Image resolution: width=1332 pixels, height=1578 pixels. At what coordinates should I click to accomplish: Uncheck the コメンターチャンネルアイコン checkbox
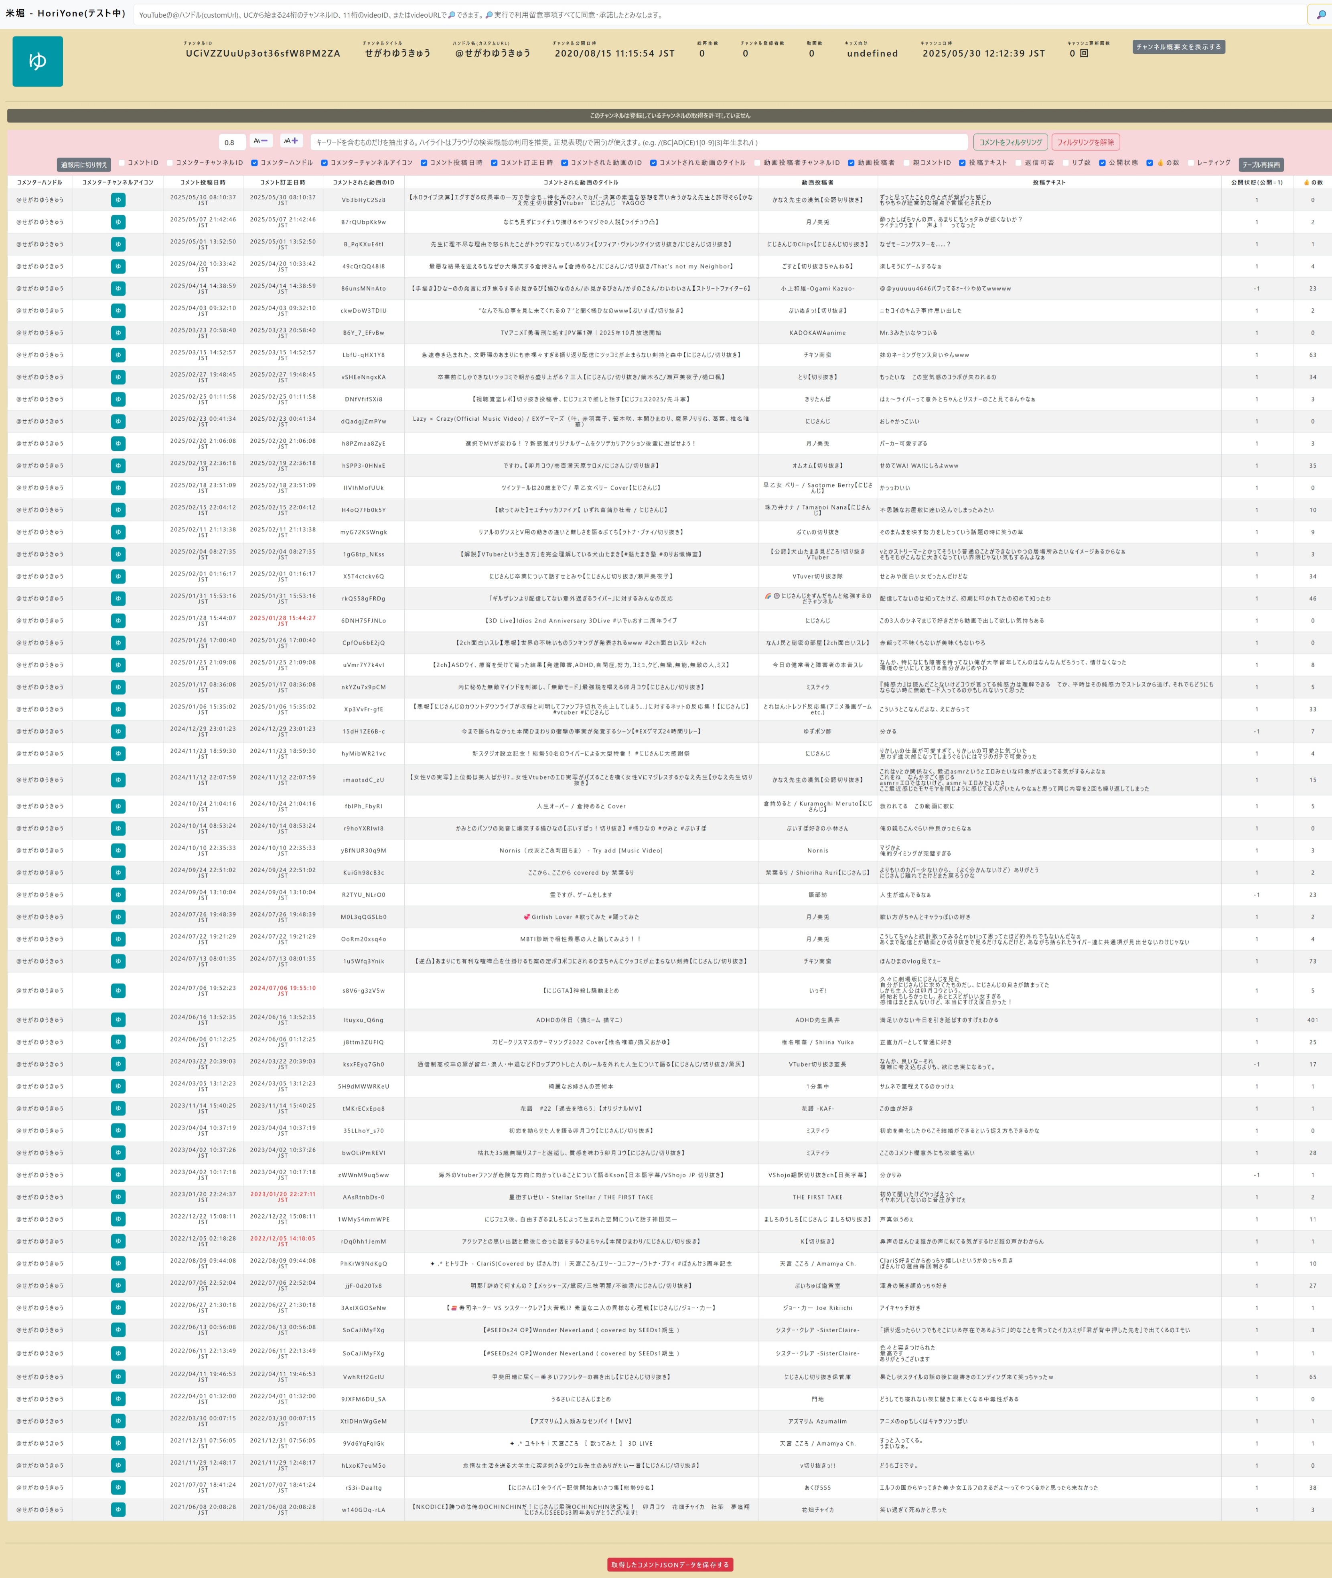click(324, 162)
